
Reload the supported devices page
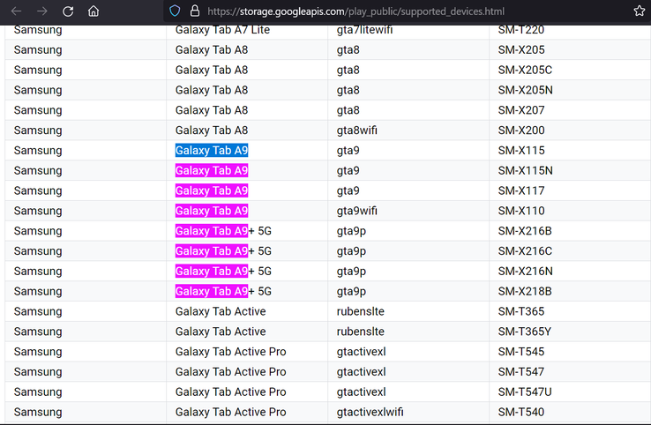(x=68, y=11)
